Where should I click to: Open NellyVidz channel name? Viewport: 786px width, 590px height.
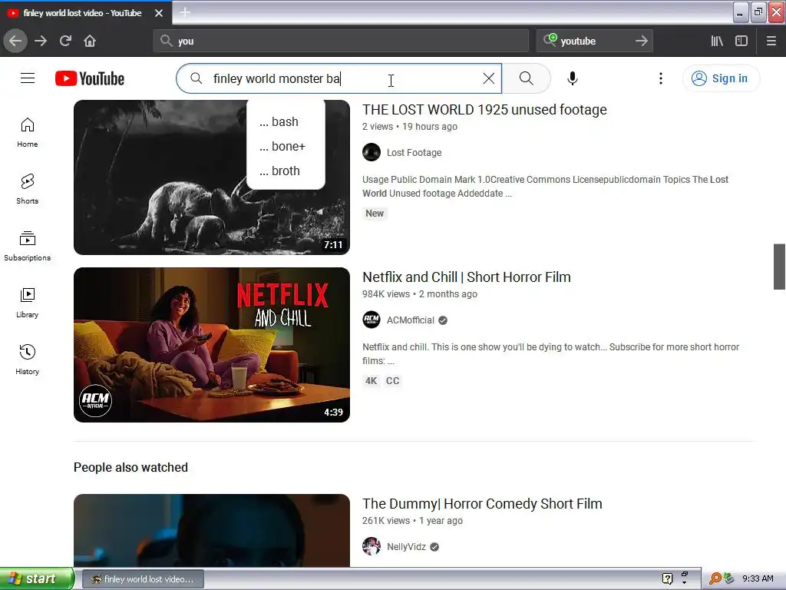coord(407,547)
